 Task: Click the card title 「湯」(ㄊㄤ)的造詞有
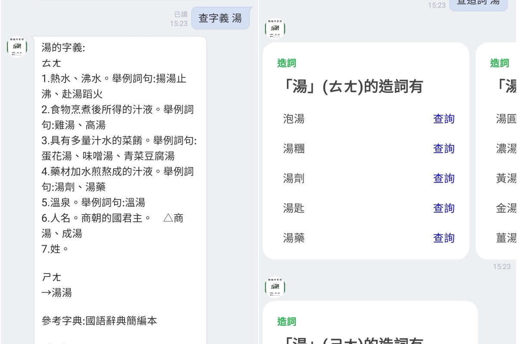[355, 86]
